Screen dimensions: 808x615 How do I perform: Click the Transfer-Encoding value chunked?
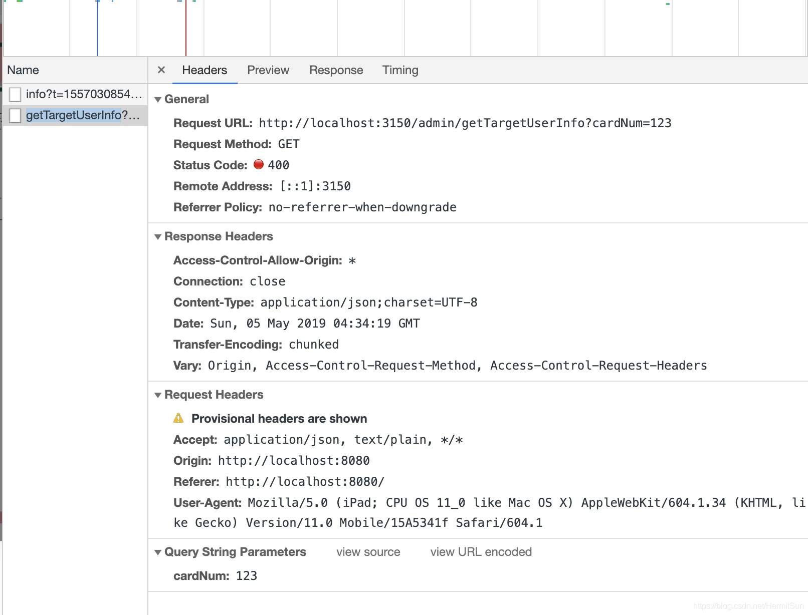[x=314, y=345]
